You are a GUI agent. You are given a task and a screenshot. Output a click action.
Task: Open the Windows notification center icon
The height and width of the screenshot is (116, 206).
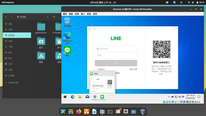click(199, 97)
